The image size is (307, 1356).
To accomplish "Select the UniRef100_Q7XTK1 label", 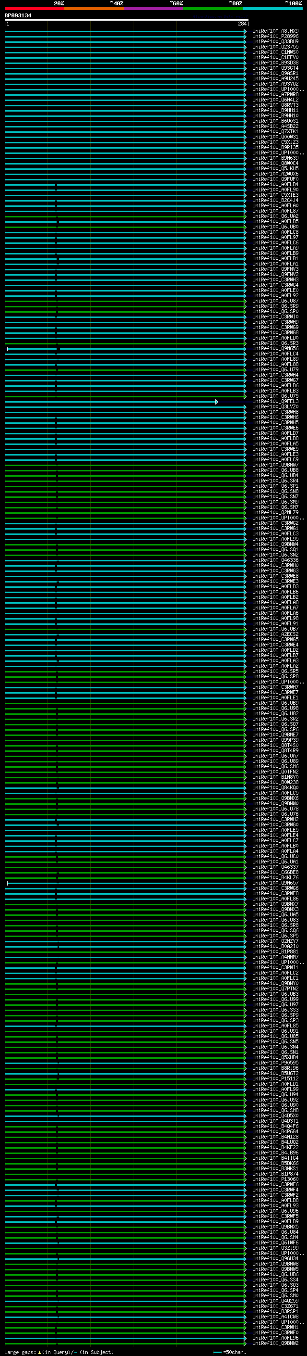I will click(x=275, y=132).
